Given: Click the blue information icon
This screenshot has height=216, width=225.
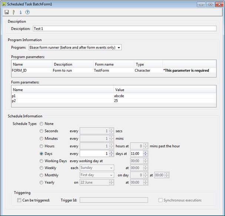Looking at the screenshot, I should point(20,12).
